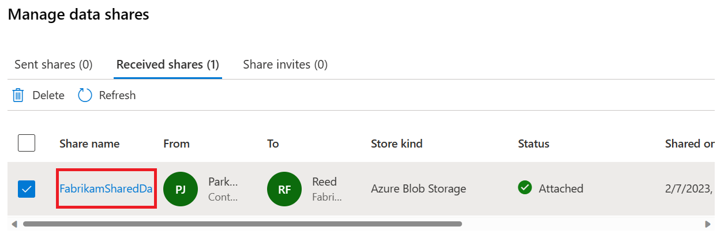Click the horizontal scrollbar thumb
Image resolution: width=728 pixels, height=234 pixels.
pyautogui.click(x=242, y=224)
